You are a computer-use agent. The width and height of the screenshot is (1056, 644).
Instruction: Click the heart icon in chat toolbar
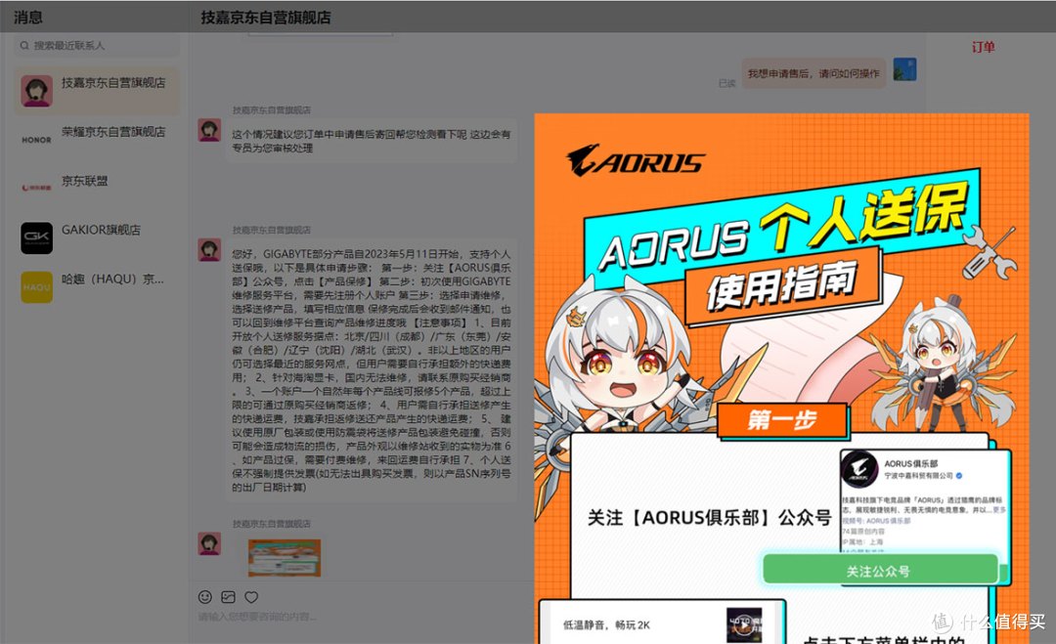tap(251, 597)
